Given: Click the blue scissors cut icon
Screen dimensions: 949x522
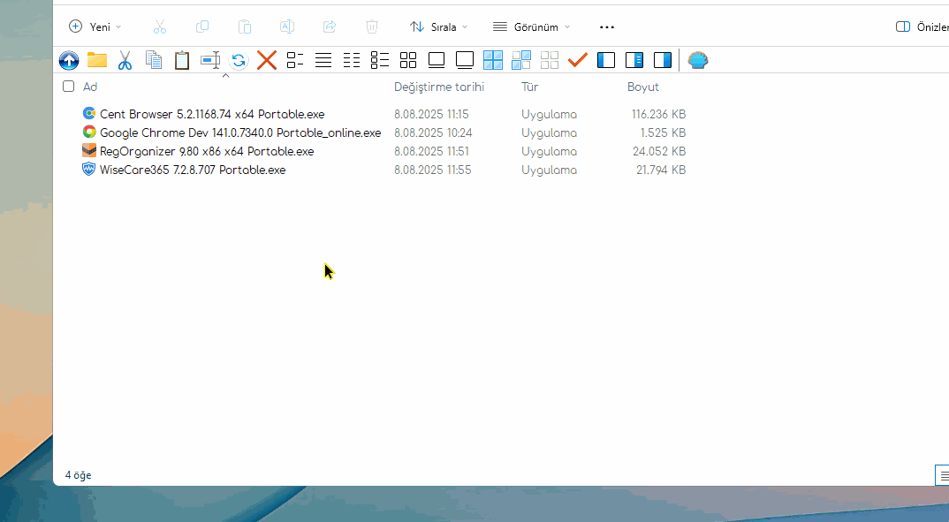Looking at the screenshot, I should coord(125,60).
